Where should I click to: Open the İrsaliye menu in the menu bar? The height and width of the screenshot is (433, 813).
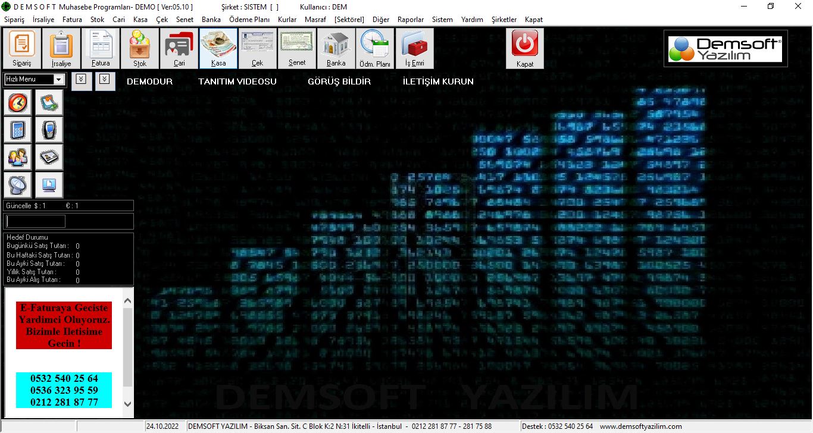(x=43, y=20)
